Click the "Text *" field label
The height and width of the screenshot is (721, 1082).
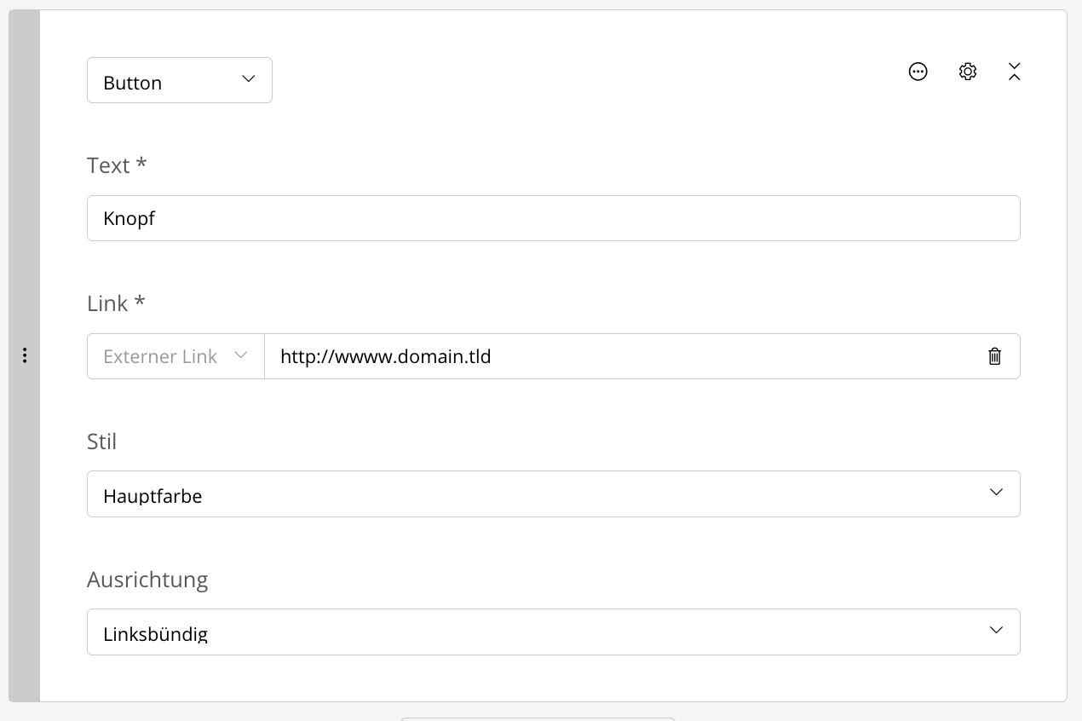pos(117,165)
